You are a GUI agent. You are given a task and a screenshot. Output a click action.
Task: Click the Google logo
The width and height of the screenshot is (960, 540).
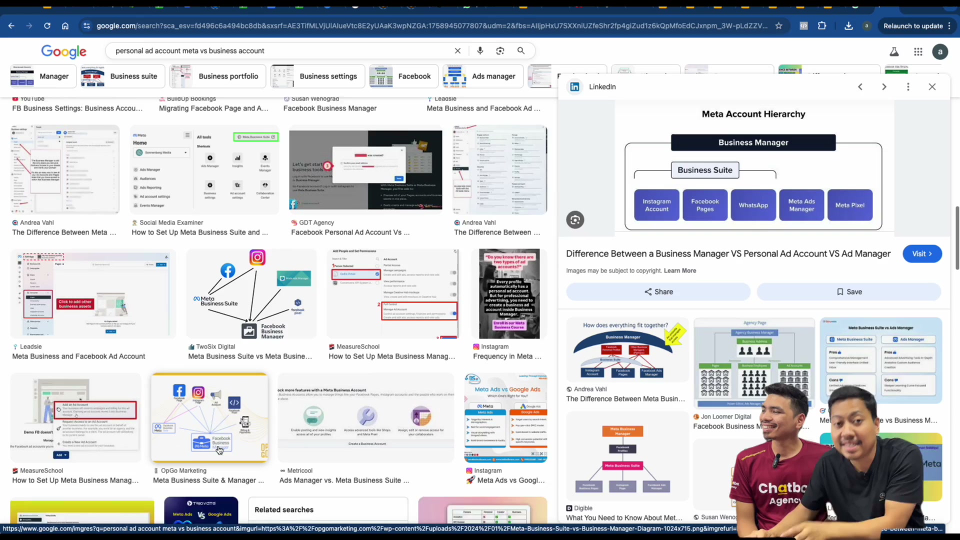click(x=63, y=51)
